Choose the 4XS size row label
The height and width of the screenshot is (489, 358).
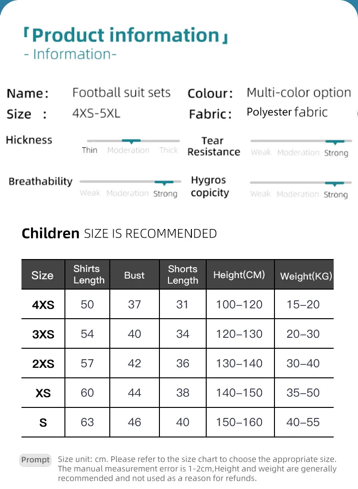(43, 305)
